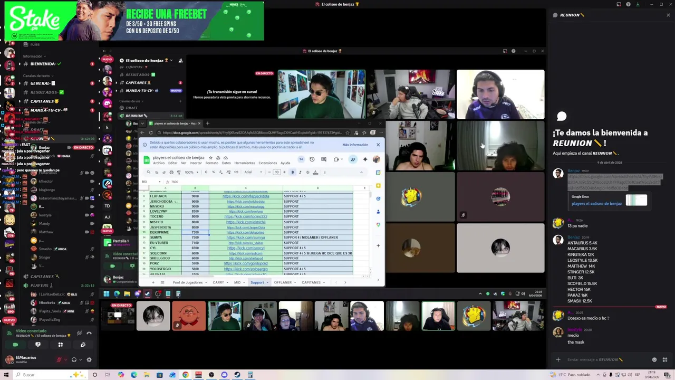Open the sumiya kick.com link

(246, 237)
